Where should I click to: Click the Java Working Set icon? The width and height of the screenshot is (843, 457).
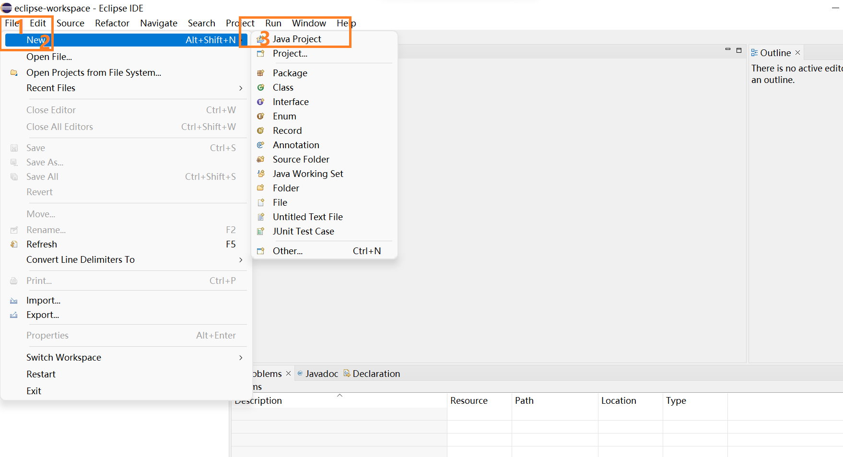(261, 174)
